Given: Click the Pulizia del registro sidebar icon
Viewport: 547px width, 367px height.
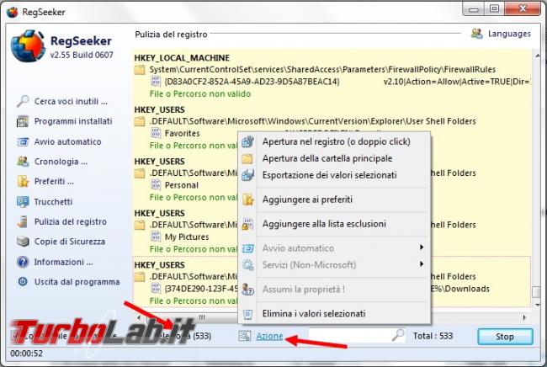Looking at the screenshot, I should [x=23, y=221].
